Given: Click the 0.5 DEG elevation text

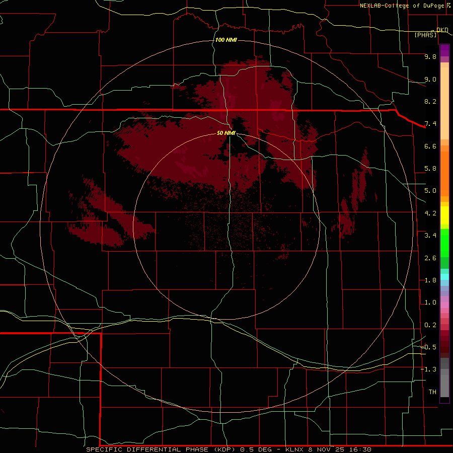Looking at the screenshot, I should coord(256,449).
